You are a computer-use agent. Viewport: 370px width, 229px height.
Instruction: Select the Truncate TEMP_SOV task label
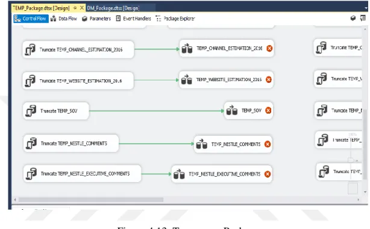[59, 111]
